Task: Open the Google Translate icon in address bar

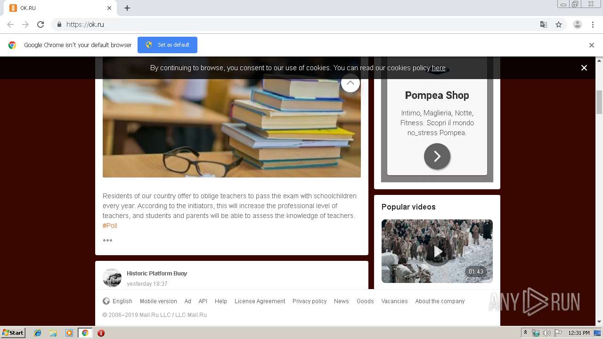Action: click(544, 24)
